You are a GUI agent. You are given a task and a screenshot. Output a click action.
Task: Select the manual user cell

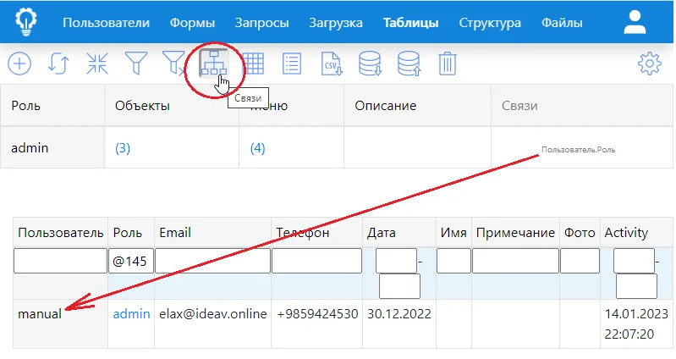click(x=60, y=323)
